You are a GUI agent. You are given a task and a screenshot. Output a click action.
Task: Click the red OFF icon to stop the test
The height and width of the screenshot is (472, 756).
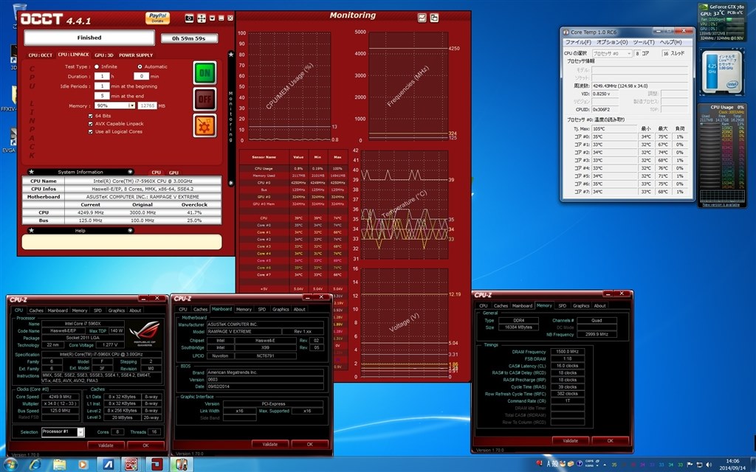tap(204, 99)
